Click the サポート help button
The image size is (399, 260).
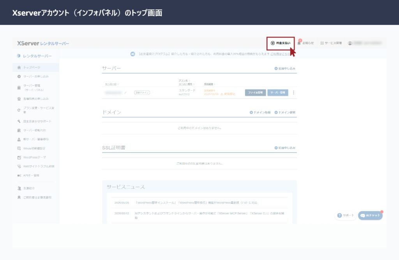(x=346, y=216)
